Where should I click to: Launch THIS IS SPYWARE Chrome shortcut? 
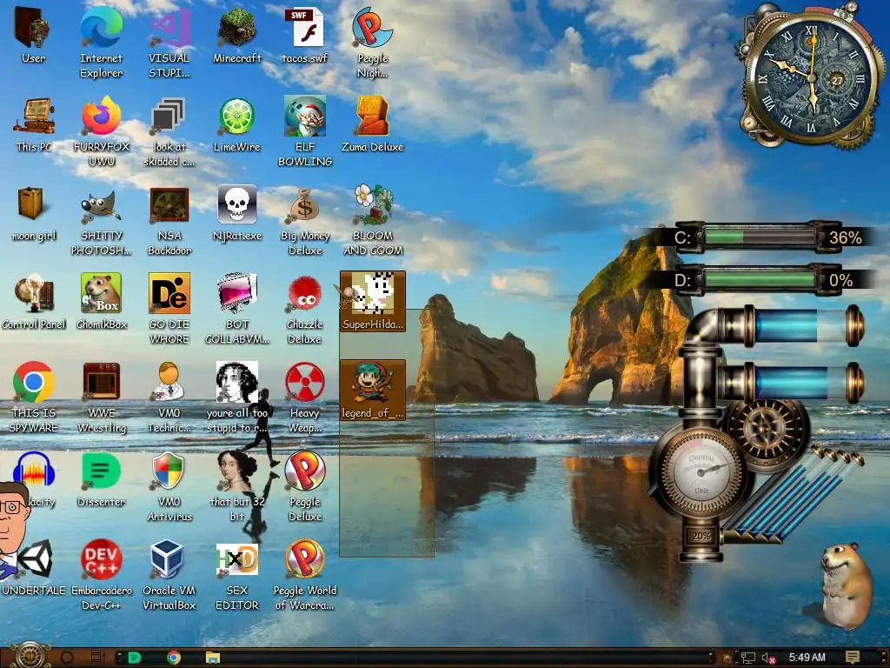(x=33, y=397)
